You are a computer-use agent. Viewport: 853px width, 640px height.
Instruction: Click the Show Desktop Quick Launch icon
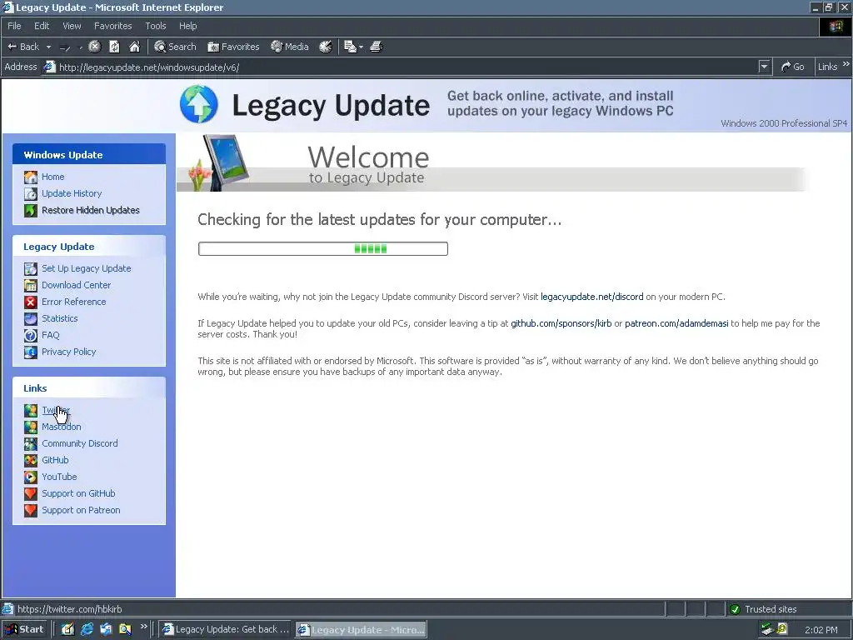[x=67, y=630]
